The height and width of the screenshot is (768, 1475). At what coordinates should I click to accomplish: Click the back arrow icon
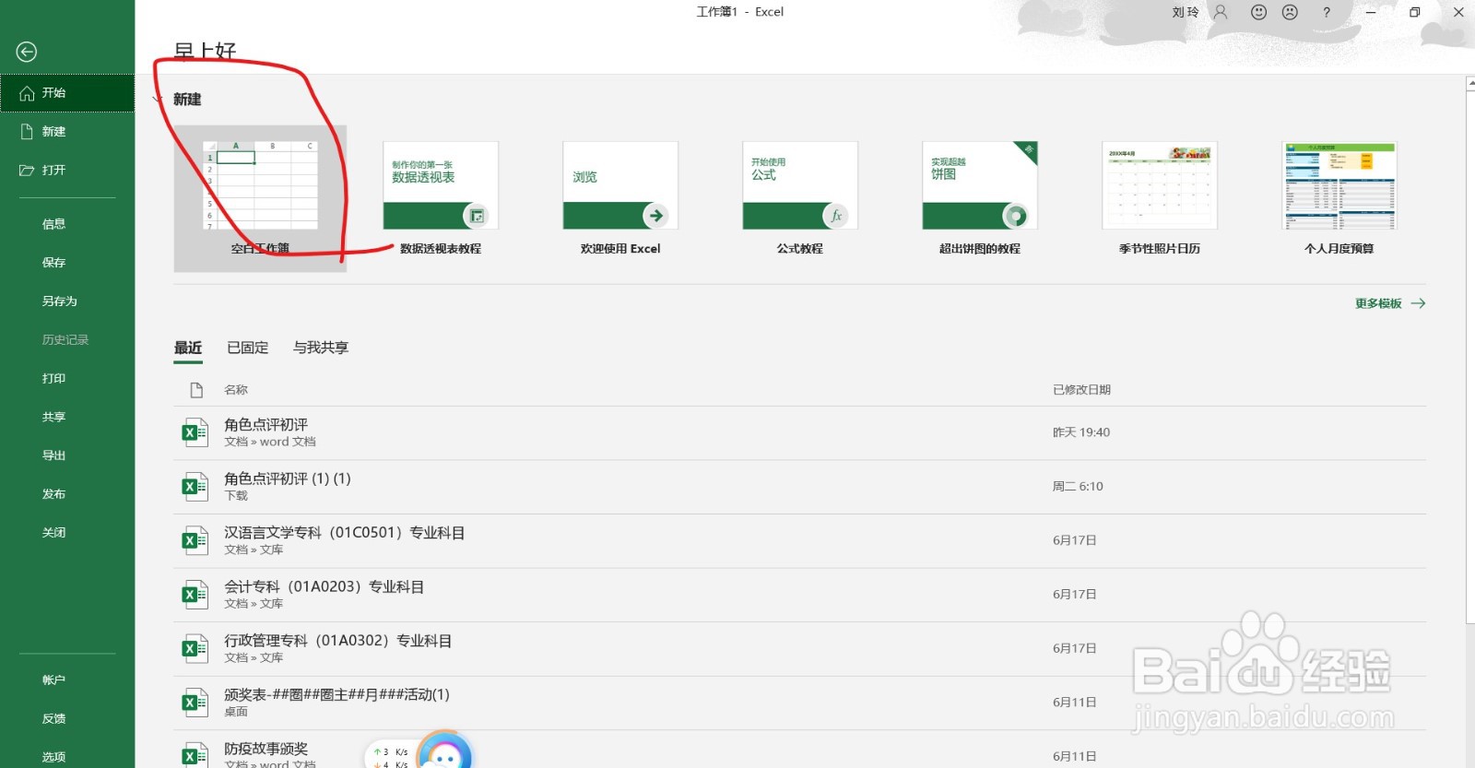[x=27, y=52]
